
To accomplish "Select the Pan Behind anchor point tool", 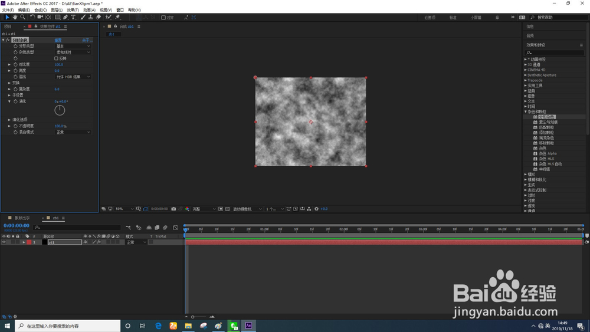I will point(48,17).
